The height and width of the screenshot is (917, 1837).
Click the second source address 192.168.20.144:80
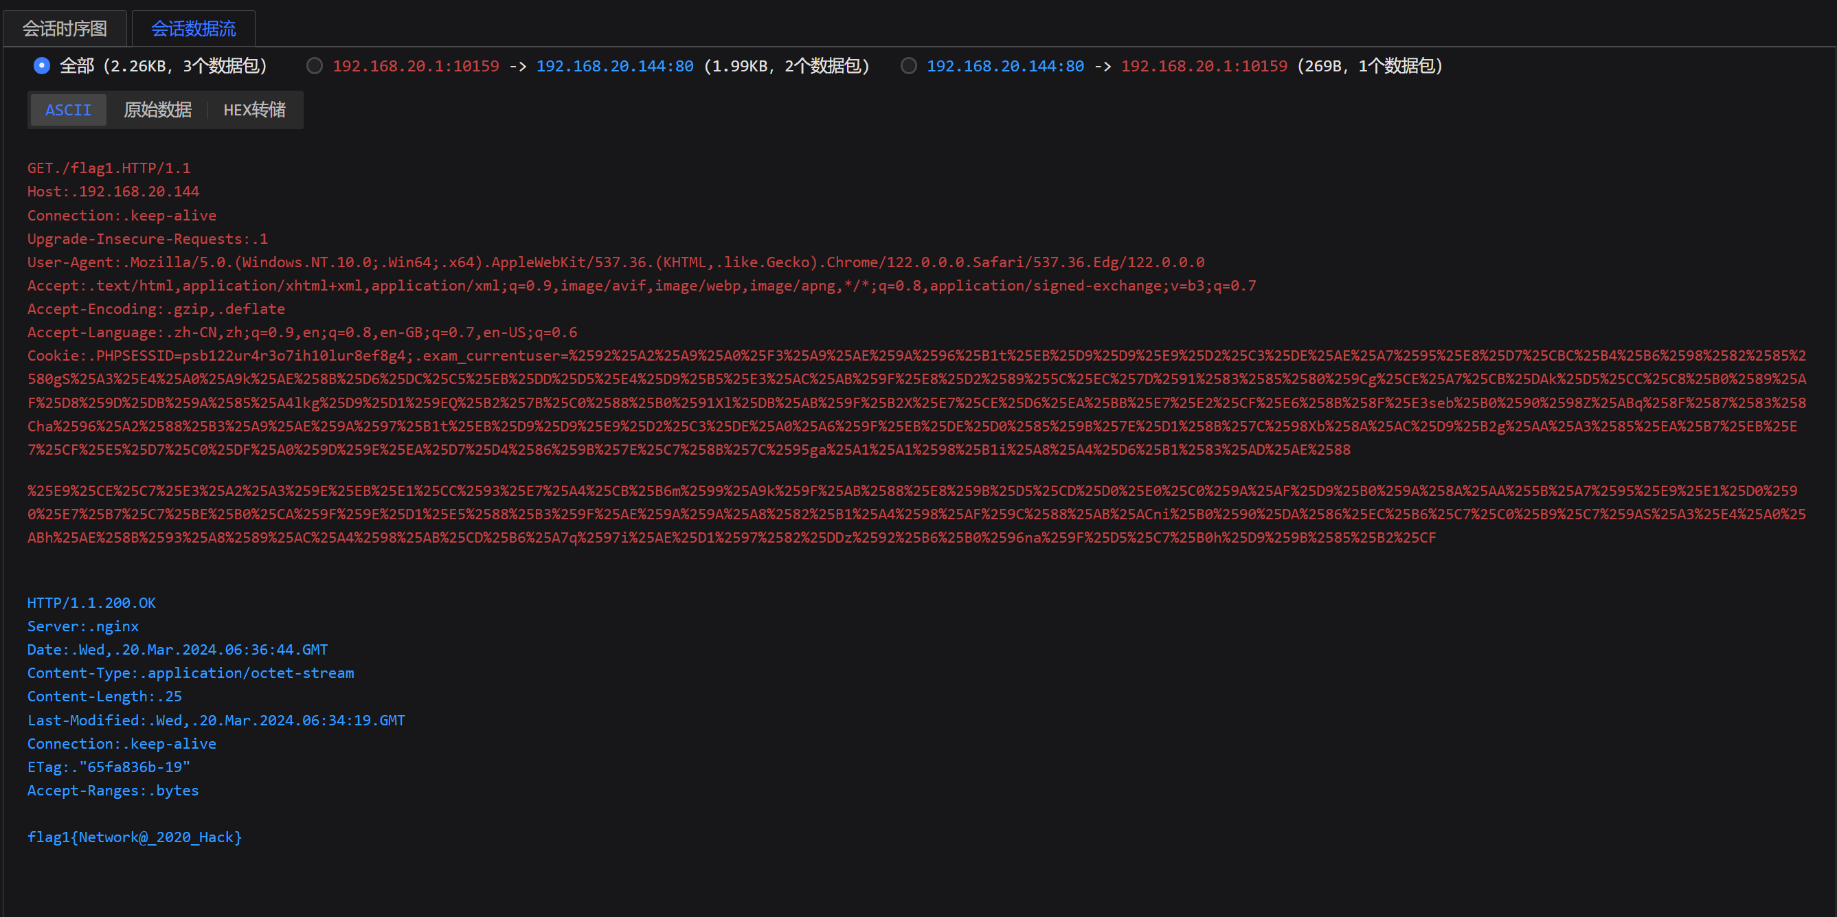1005,67
